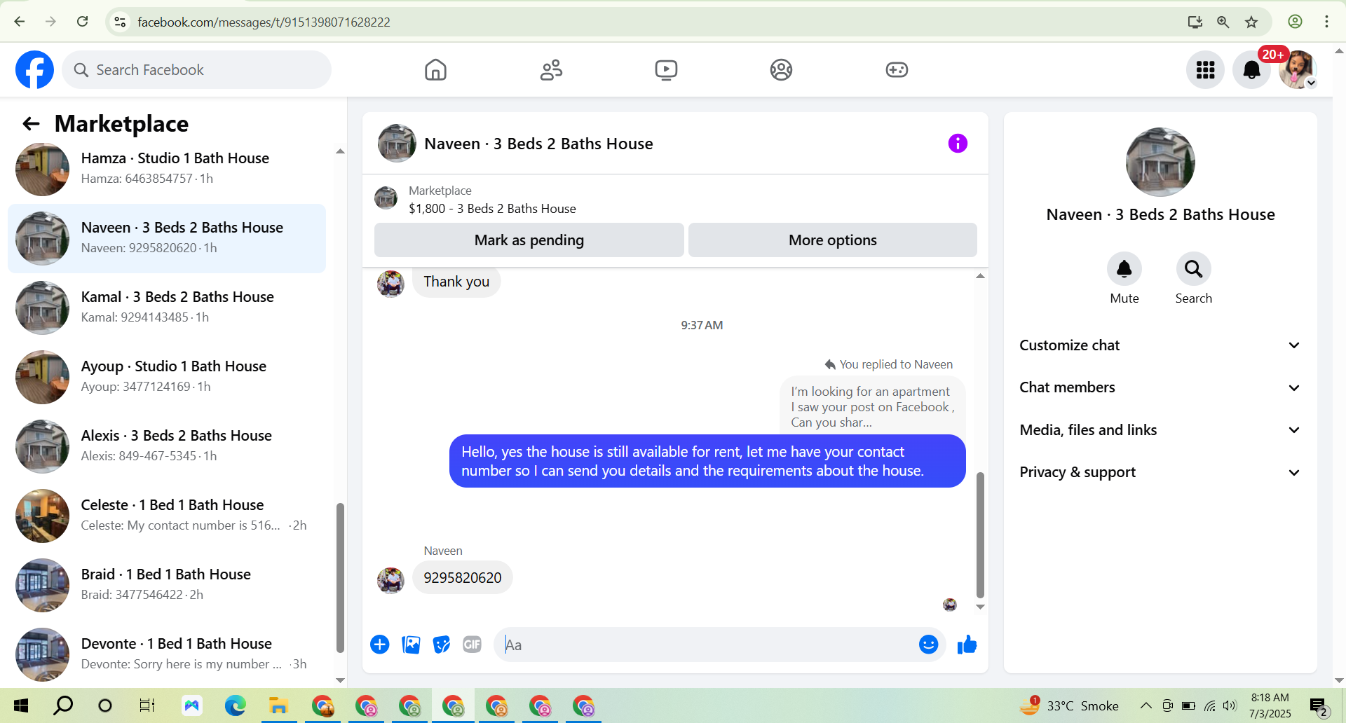Screen dimensions: 1346x723
Task: Mute the conversation with the bell icon
Action: tap(1124, 269)
